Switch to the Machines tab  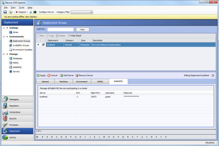coord(64,81)
